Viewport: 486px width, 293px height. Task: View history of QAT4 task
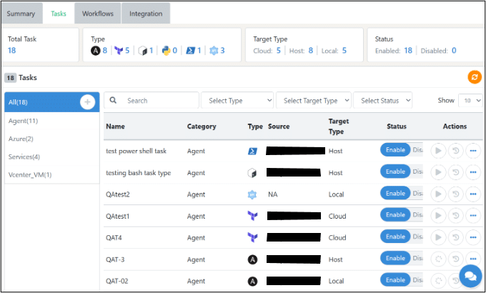(x=456, y=237)
